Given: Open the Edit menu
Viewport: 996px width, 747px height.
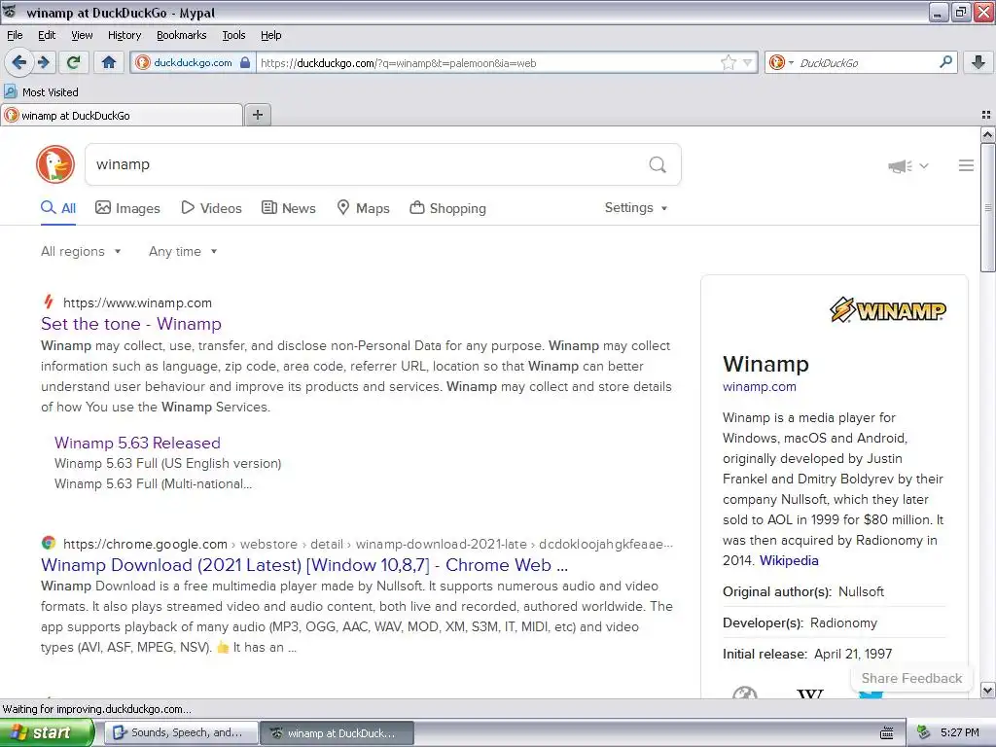Looking at the screenshot, I should 47,35.
